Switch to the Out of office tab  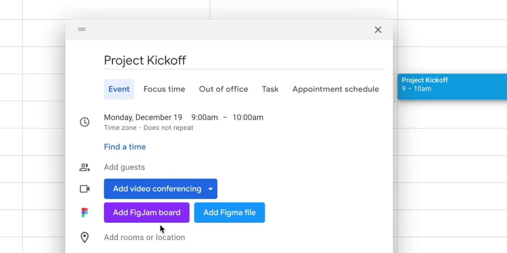click(223, 89)
